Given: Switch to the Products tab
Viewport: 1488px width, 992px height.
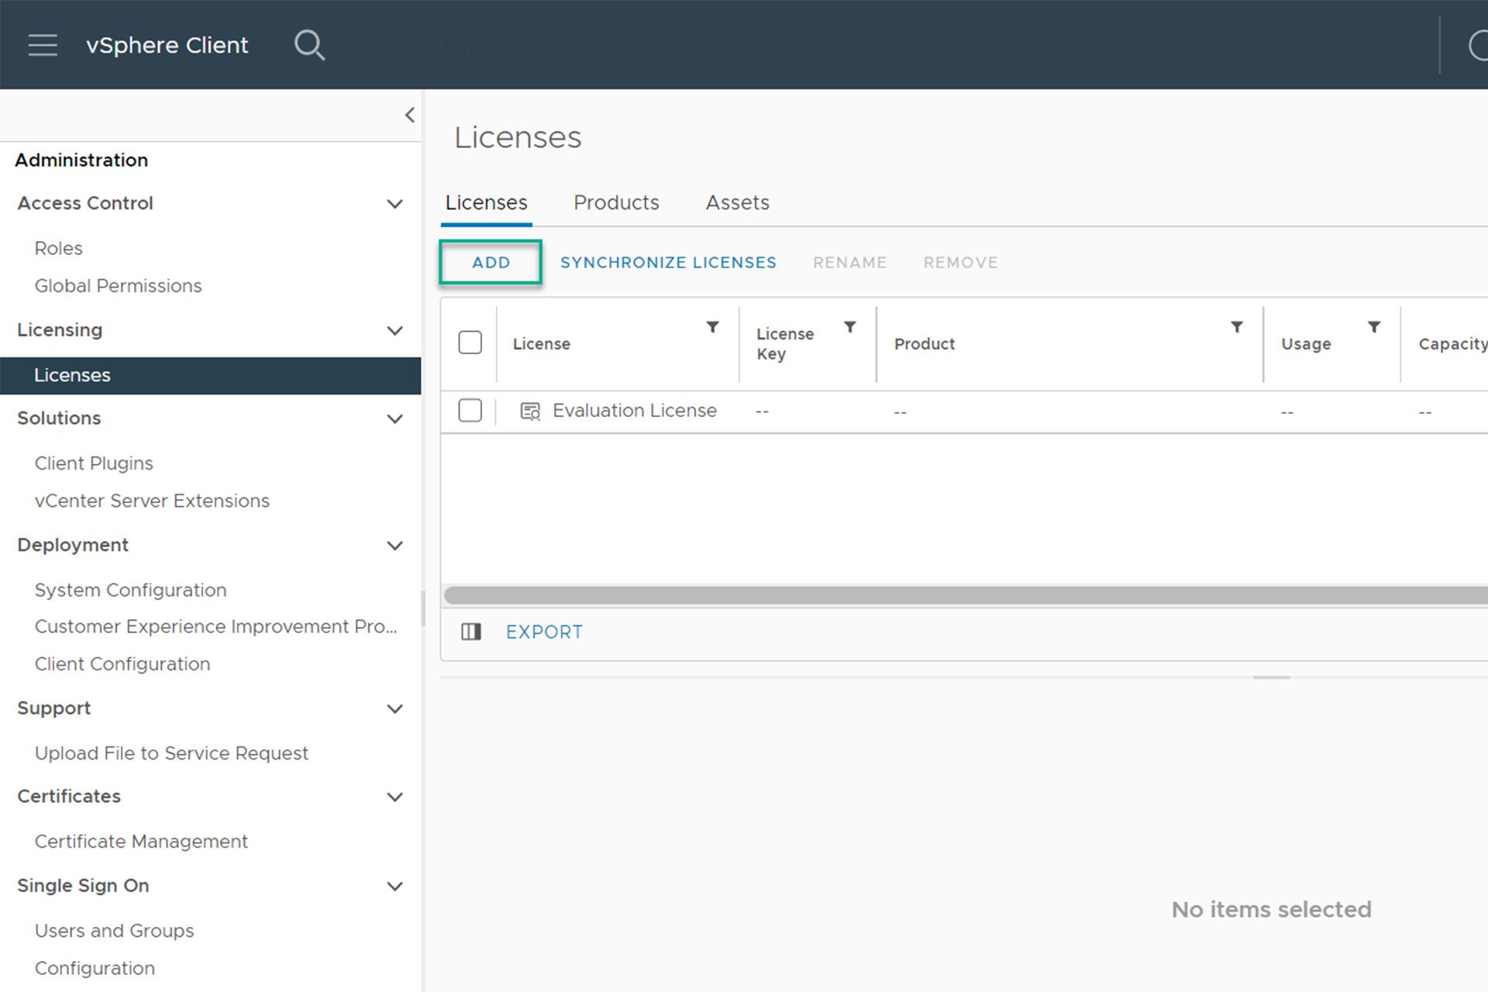Looking at the screenshot, I should tap(616, 203).
